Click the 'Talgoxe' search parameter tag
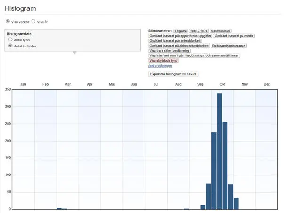This screenshot has height=213, width=284. click(x=180, y=31)
